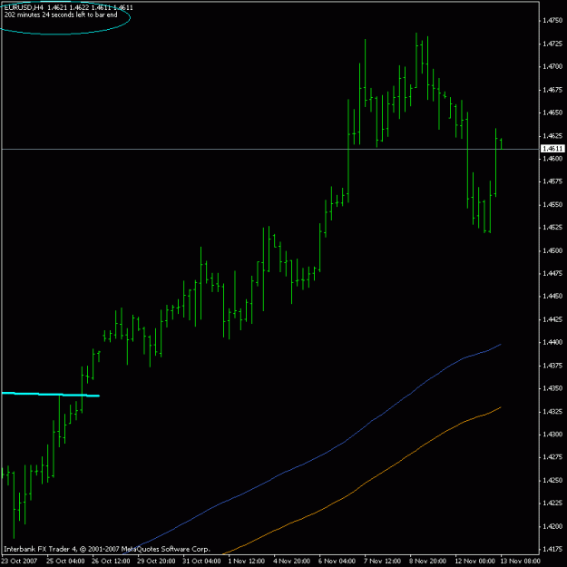Click the 1.4300 price axis label
567x567 pixels.
[552, 435]
